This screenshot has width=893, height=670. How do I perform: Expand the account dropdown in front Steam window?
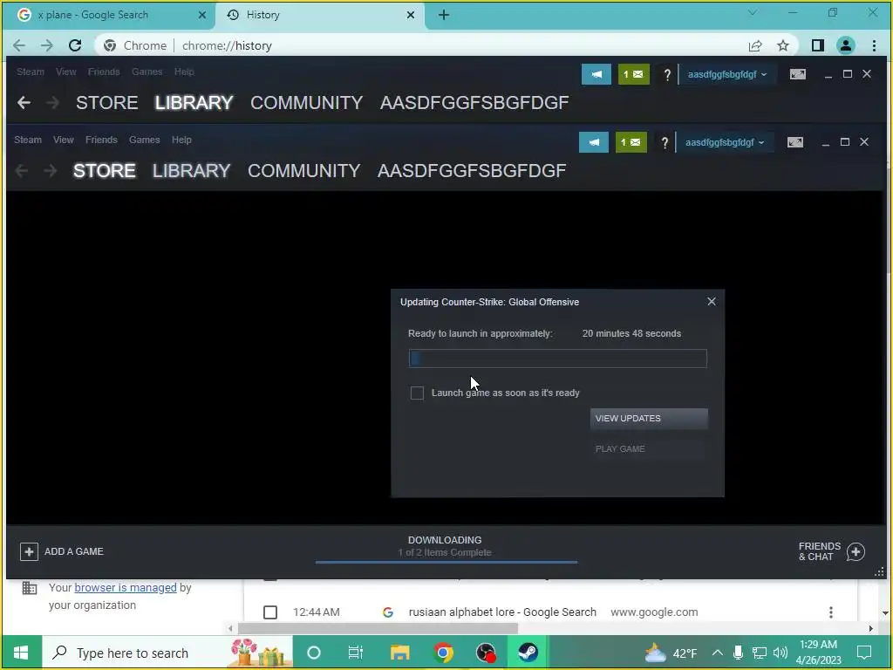click(726, 142)
